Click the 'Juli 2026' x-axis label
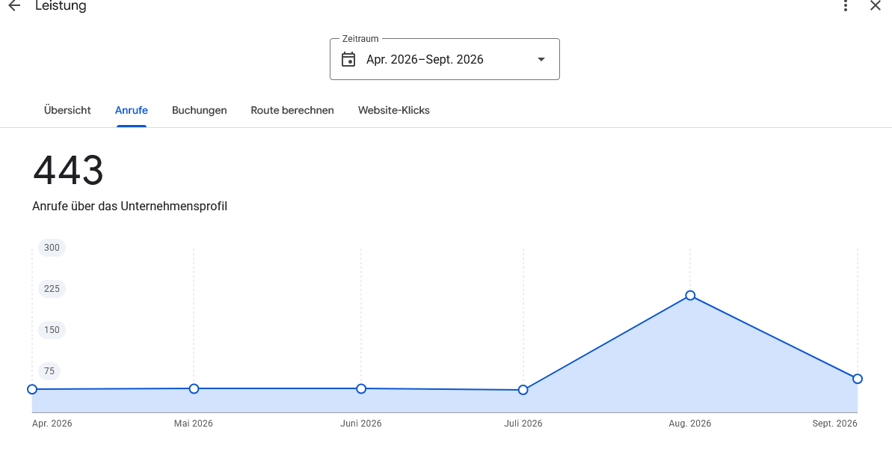The image size is (892, 455). click(523, 424)
